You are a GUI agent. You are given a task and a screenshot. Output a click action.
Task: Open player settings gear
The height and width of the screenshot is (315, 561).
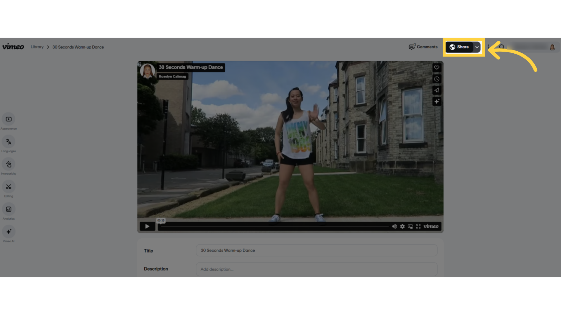click(402, 226)
